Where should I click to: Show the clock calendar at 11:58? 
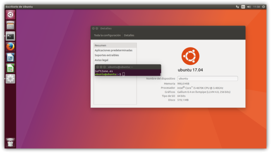point(257,7)
